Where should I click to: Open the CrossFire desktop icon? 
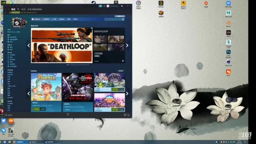point(161,14)
